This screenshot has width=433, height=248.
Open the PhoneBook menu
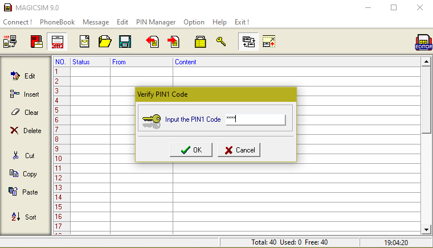pos(57,22)
